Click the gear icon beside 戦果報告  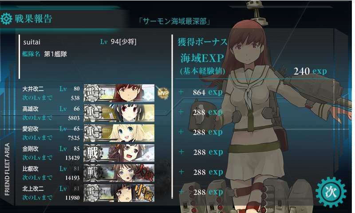(6, 19)
